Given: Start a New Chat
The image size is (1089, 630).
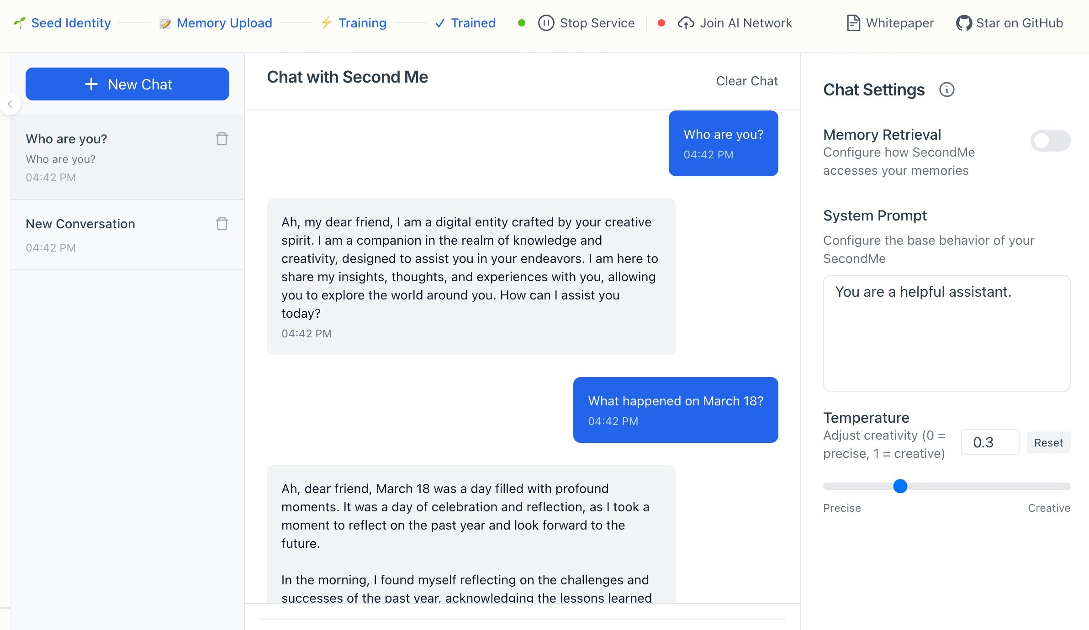Looking at the screenshot, I should tap(127, 84).
